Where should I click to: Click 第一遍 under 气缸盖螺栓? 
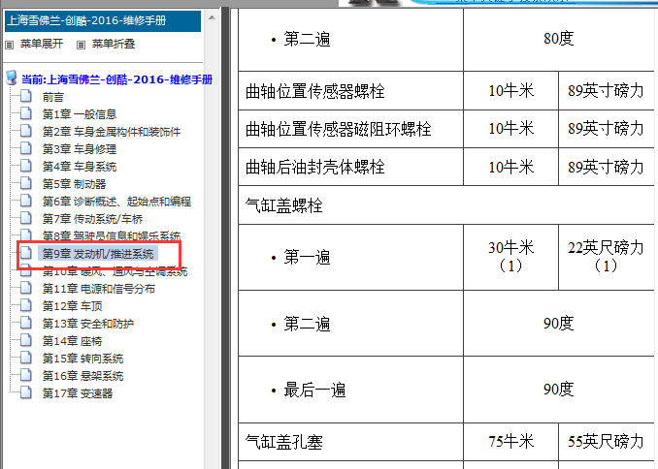(307, 258)
